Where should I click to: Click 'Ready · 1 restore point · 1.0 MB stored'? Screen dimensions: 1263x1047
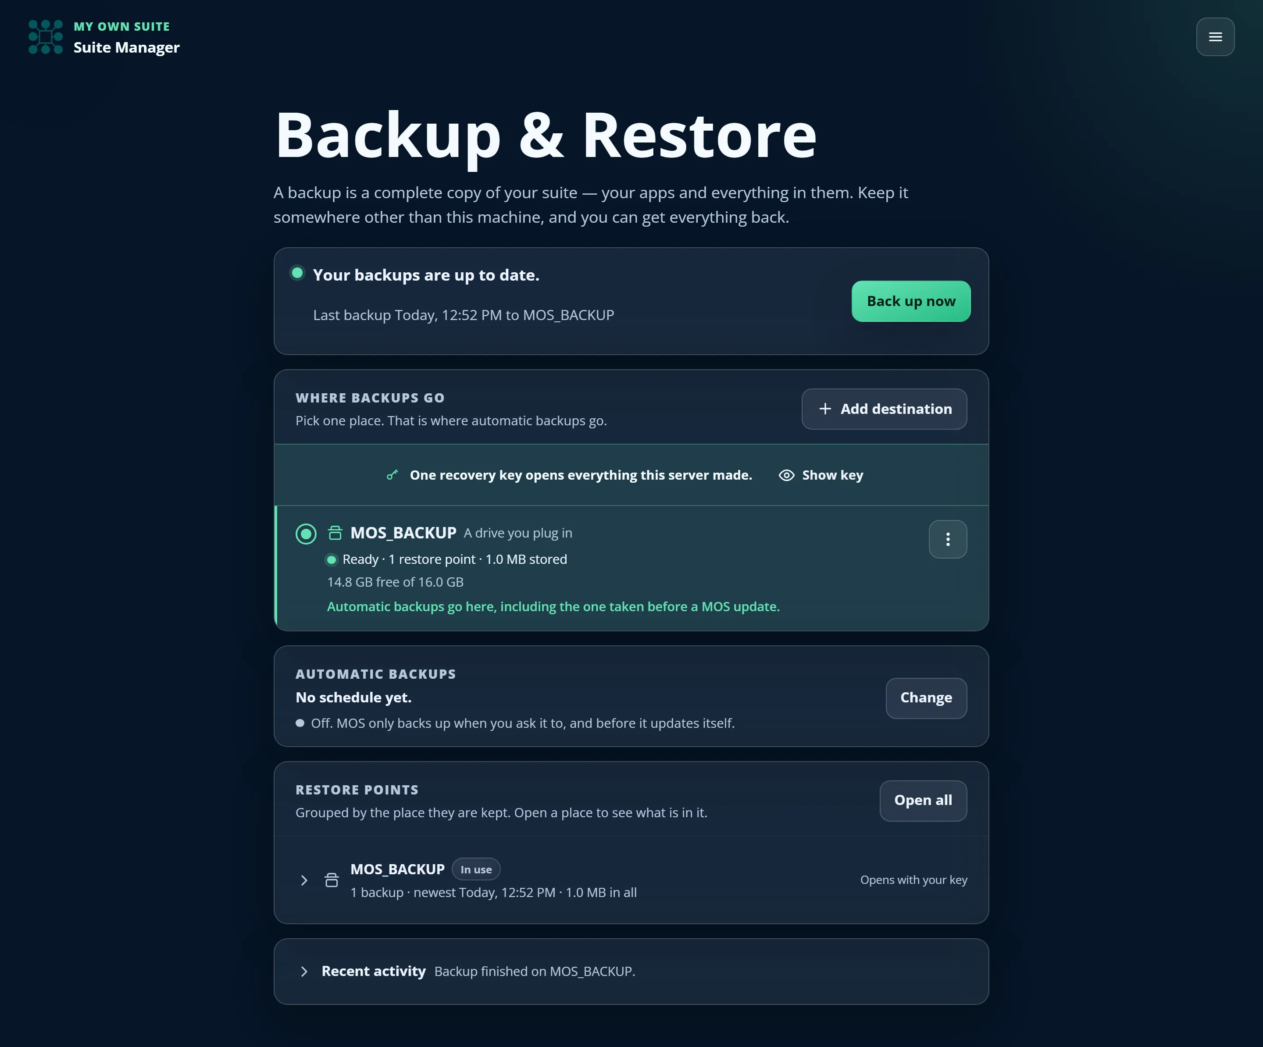pyautogui.click(x=455, y=559)
